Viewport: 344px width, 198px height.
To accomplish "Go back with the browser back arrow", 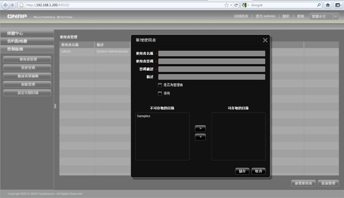I will pos(5,5).
